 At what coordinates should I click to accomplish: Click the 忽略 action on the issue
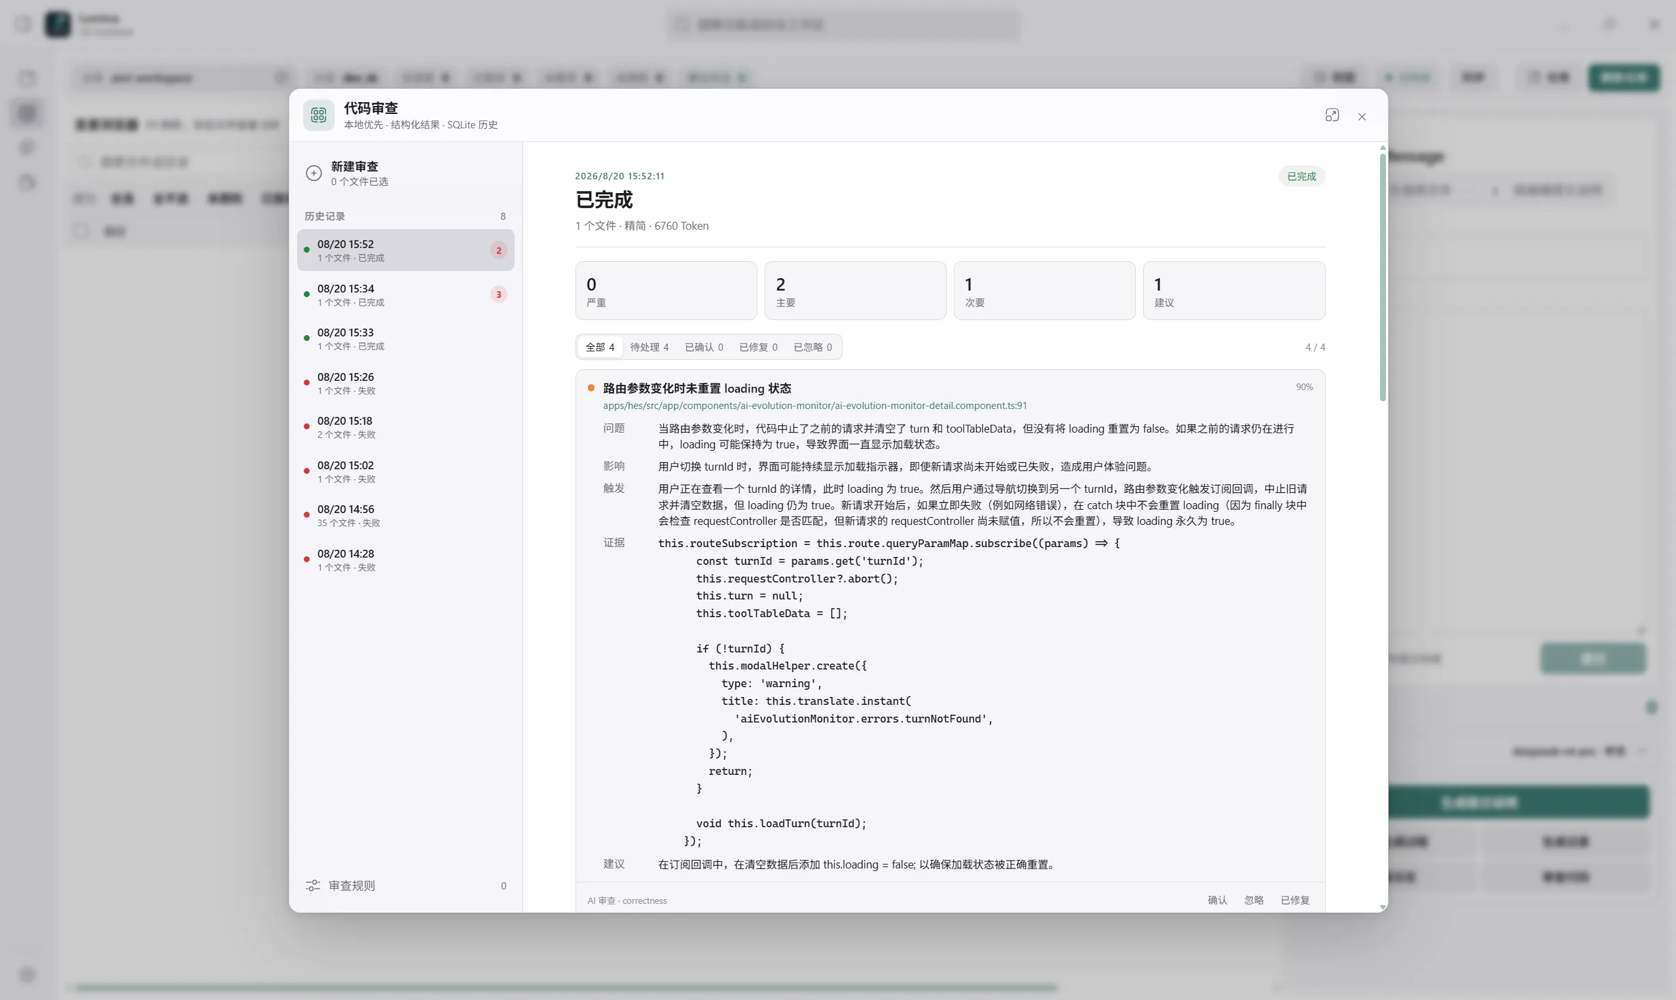pyautogui.click(x=1254, y=901)
